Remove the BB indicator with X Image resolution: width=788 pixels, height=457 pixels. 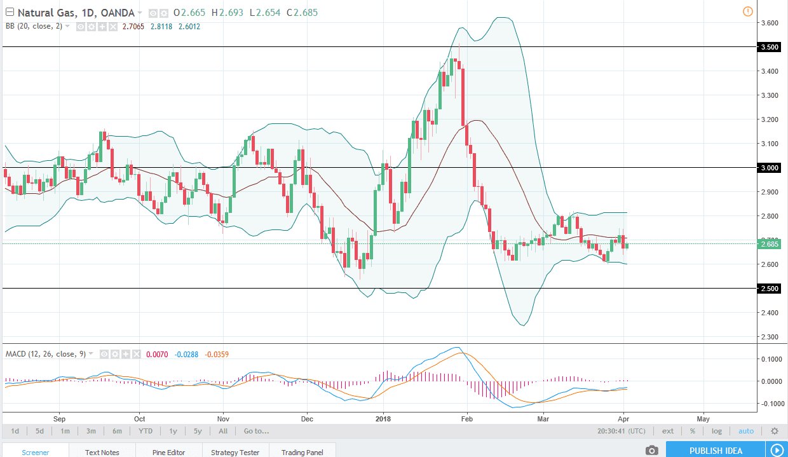point(113,27)
